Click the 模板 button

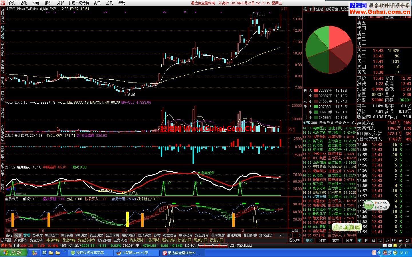[18, 235]
